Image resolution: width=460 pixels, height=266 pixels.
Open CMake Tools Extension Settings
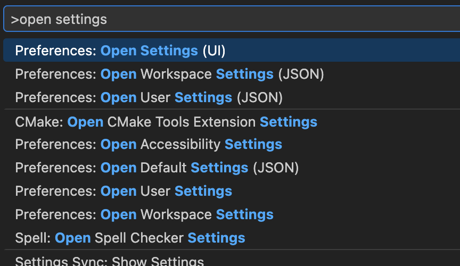(x=166, y=122)
